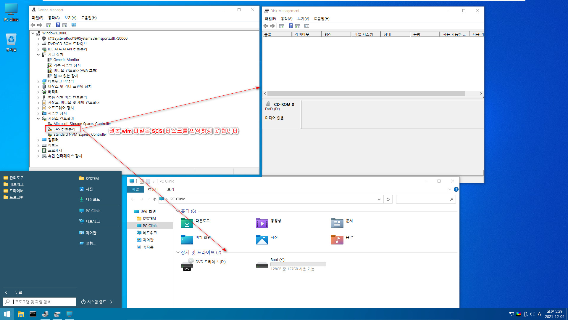Select SAS 컨트롤러 device

click(x=64, y=129)
